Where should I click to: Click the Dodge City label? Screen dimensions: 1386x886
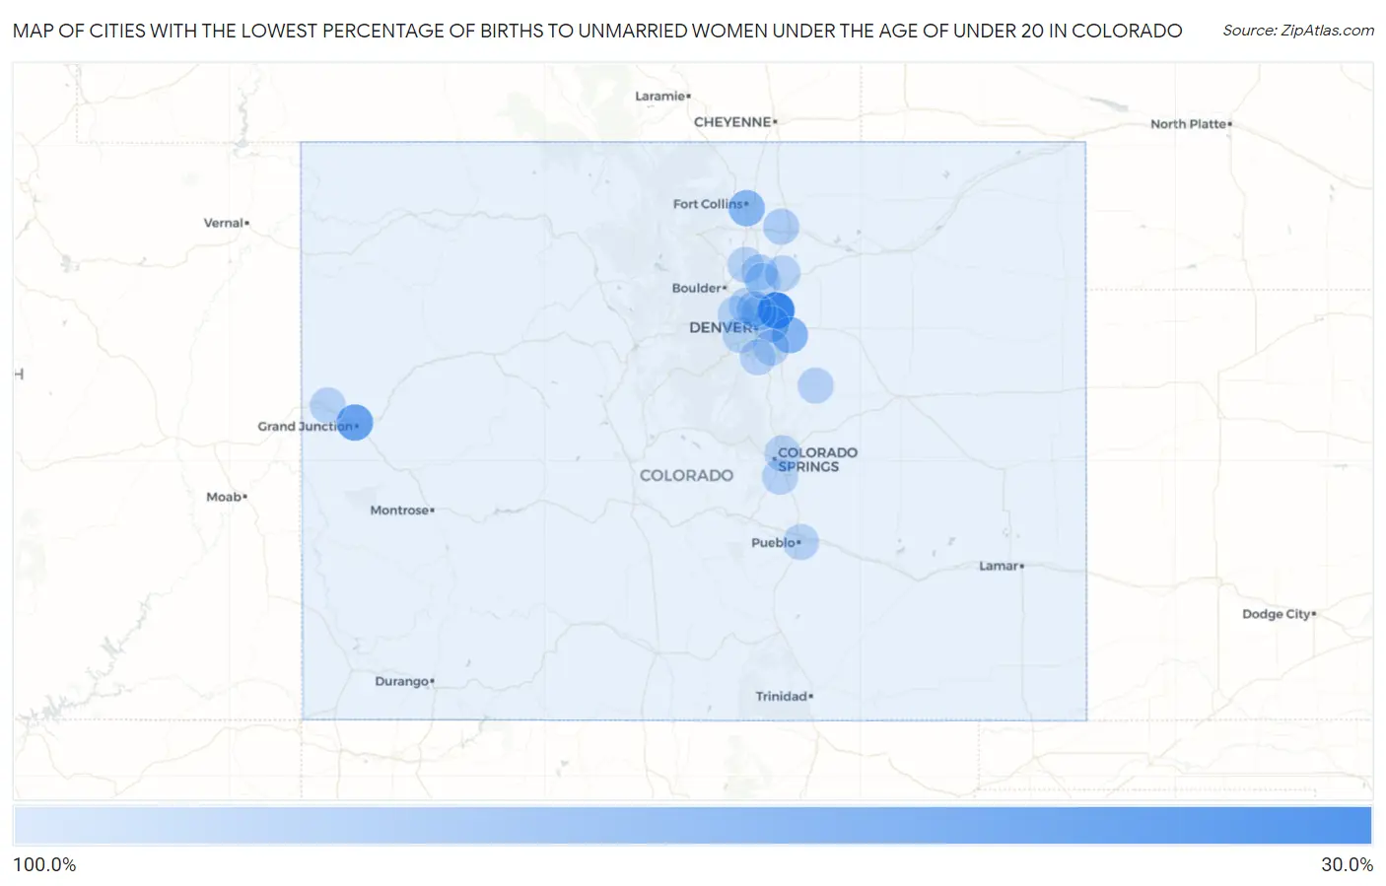coord(1279,614)
